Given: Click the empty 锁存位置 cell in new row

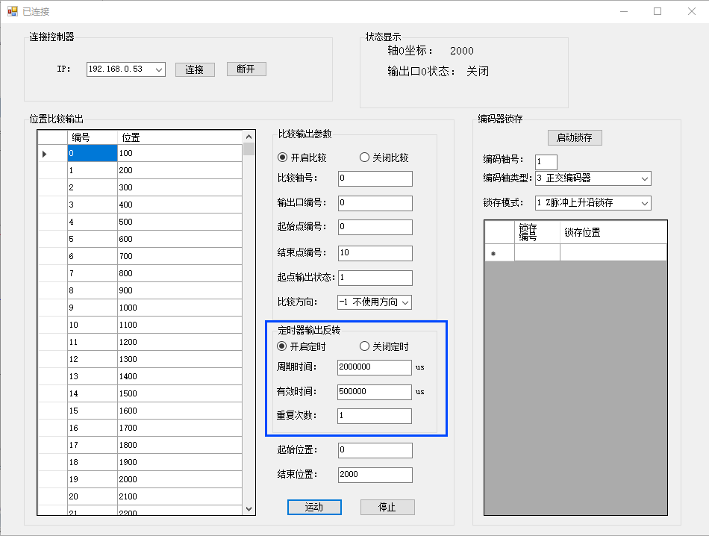Looking at the screenshot, I should tap(613, 252).
